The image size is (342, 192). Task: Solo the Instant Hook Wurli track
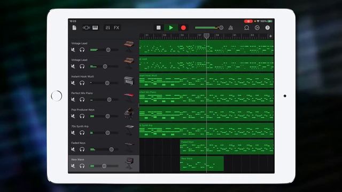tap(82, 83)
